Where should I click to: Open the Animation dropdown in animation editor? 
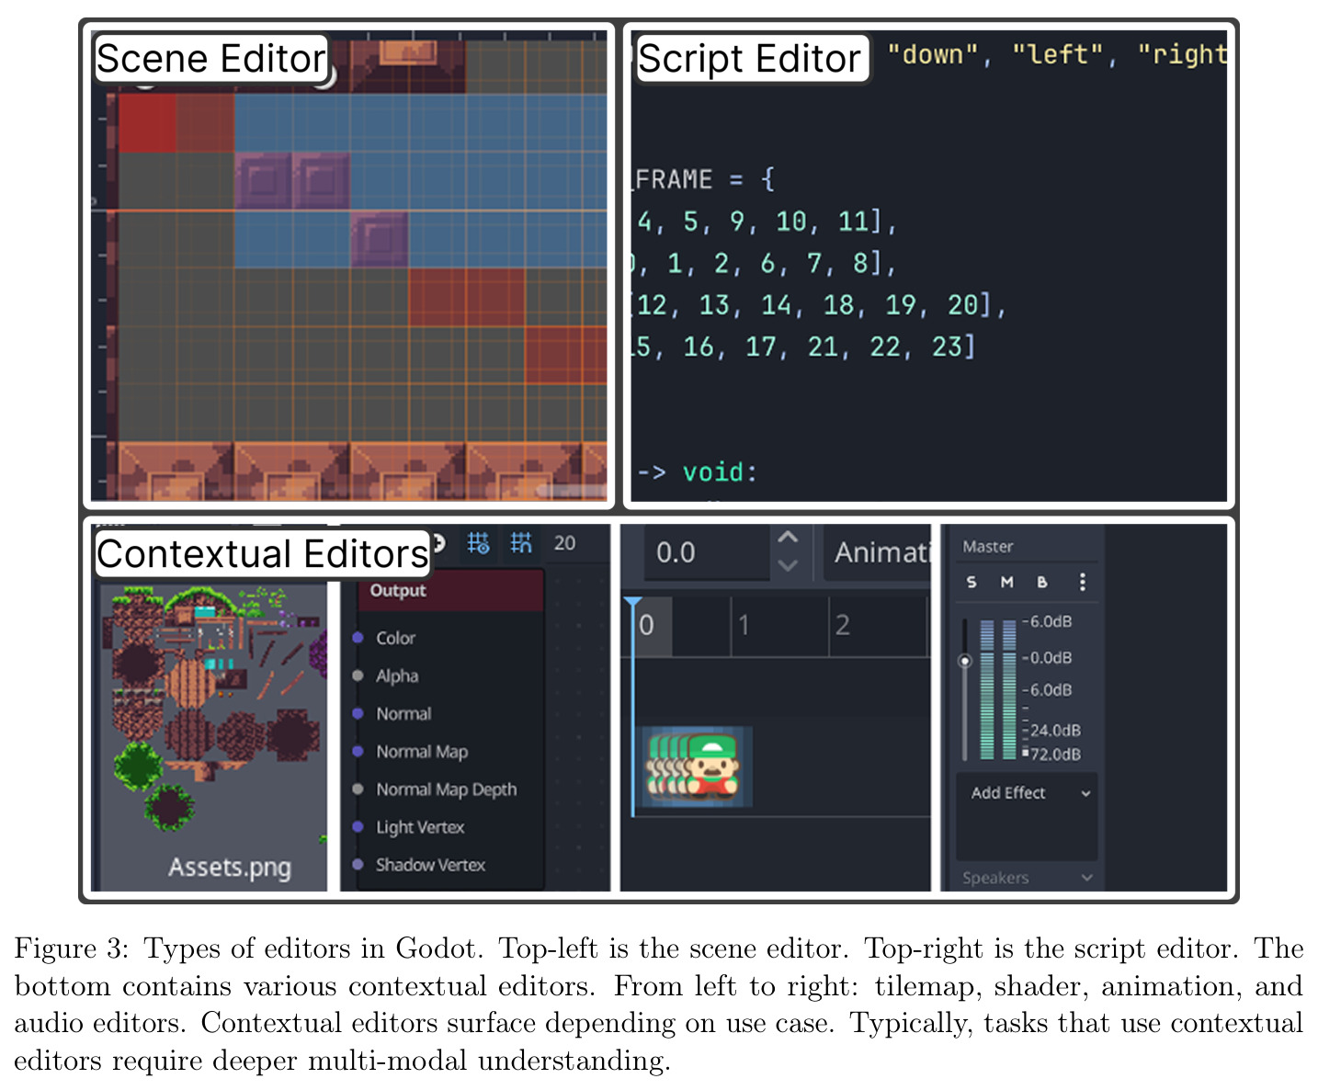878,552
